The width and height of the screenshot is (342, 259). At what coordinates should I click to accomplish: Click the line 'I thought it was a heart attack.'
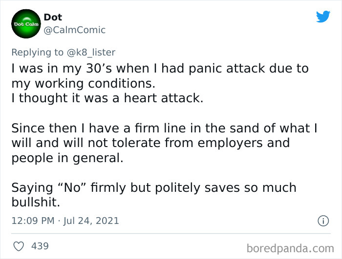click(107, 98)
